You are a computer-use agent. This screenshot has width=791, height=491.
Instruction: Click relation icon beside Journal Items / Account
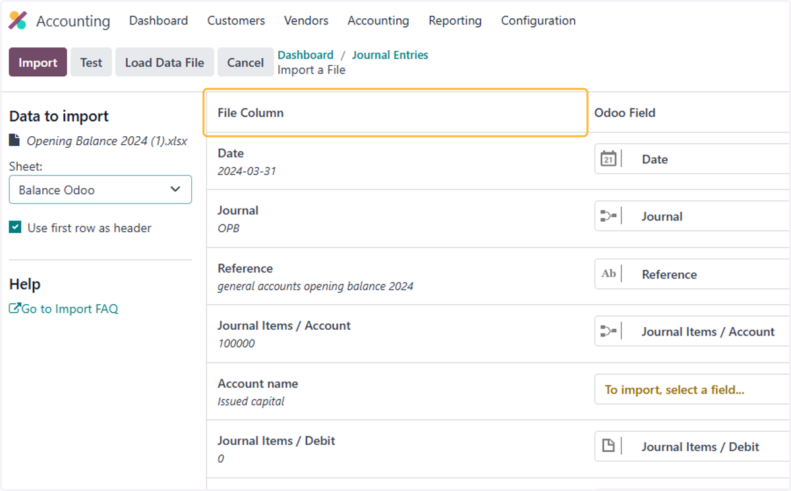click(608, 332)
